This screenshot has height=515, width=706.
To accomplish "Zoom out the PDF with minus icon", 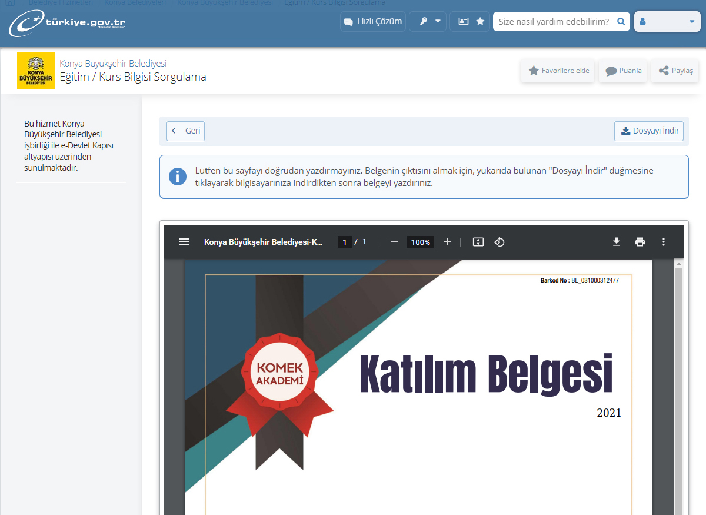I will tap(394, 242).
